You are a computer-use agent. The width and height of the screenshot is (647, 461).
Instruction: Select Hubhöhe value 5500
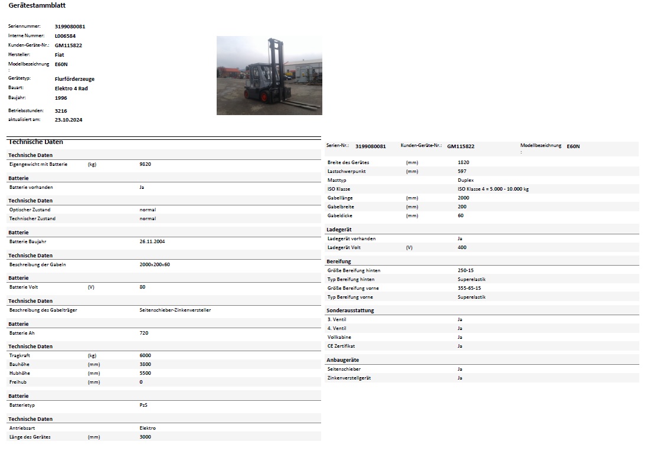point(145,373)
